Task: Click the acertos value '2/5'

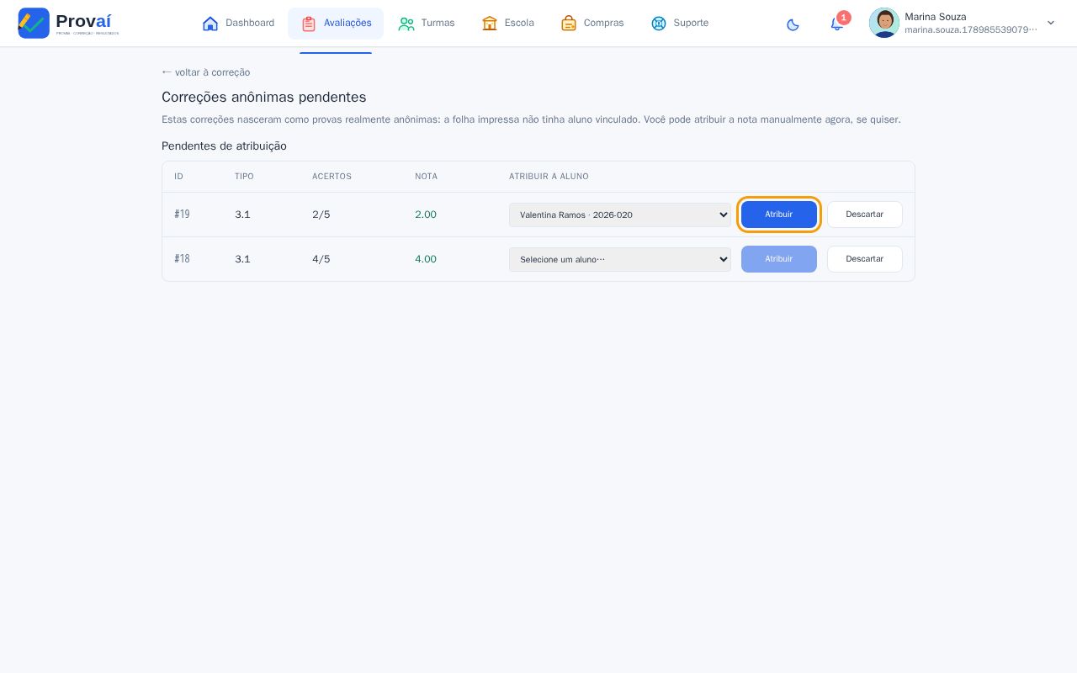Action: tap(321, 215)
